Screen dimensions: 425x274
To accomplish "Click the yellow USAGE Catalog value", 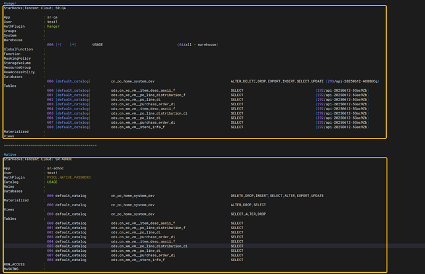I will [x=52, y=182].
